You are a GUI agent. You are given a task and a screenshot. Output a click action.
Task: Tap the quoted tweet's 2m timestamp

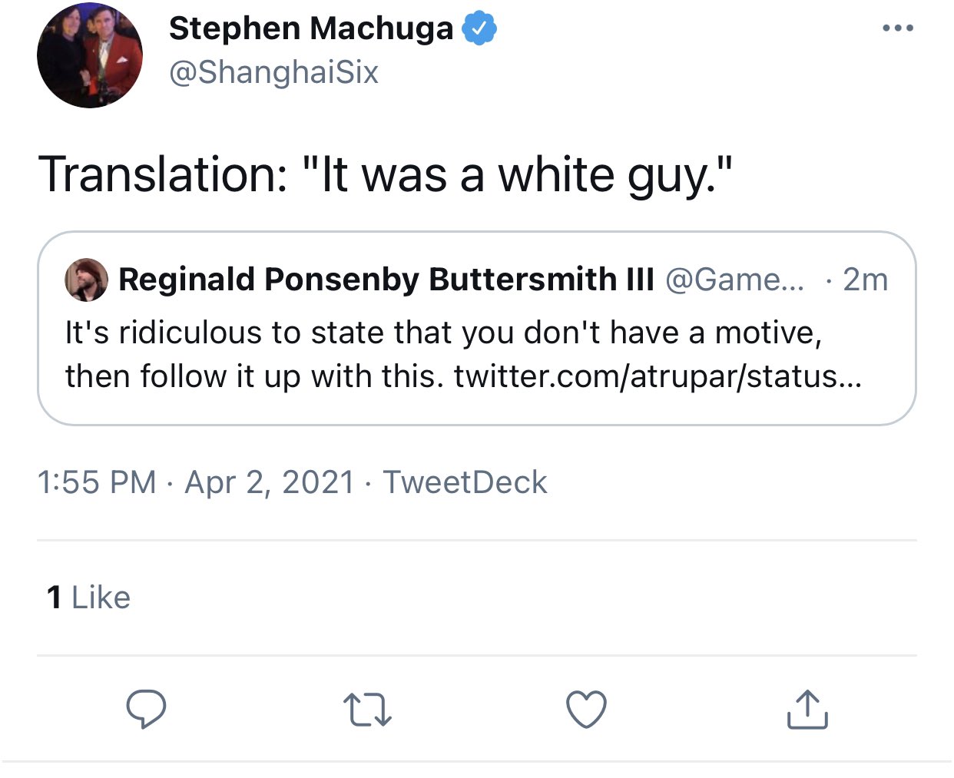point(865,280)
